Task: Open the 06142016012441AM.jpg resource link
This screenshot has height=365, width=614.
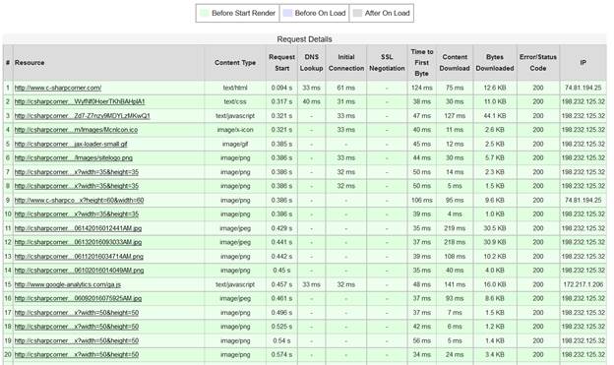Action: point(78,228)
